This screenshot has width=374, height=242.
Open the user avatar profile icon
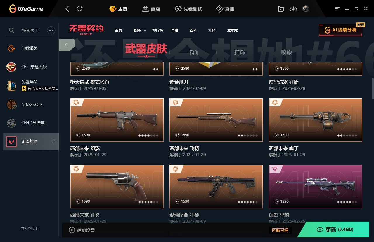[x=306, y=9]
